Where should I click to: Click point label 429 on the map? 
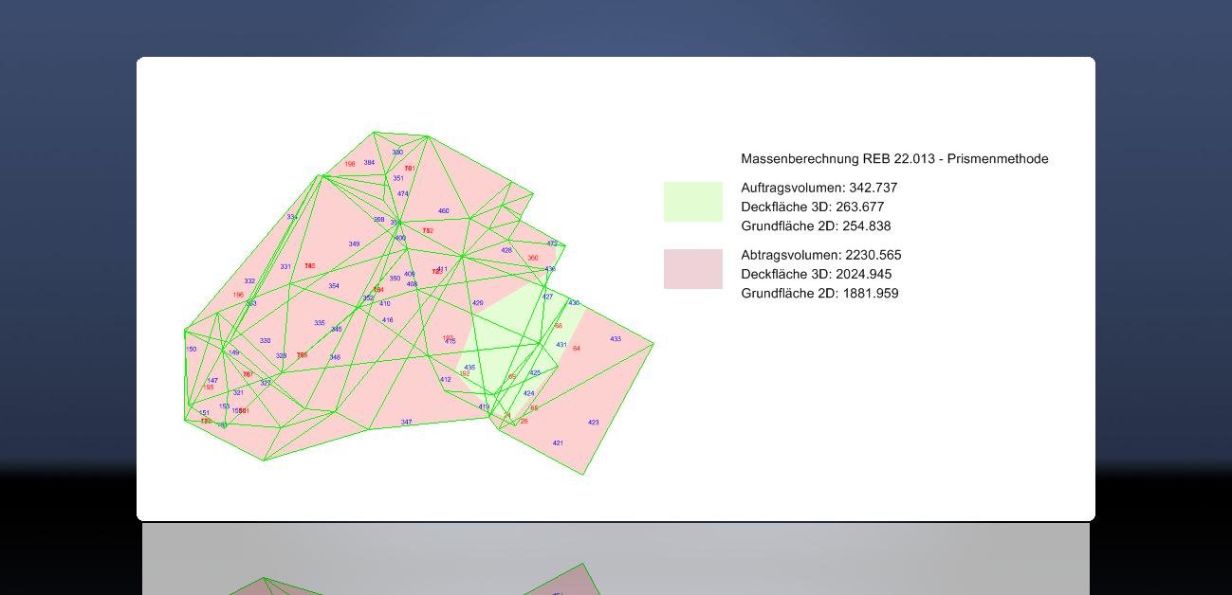(478, 303)
